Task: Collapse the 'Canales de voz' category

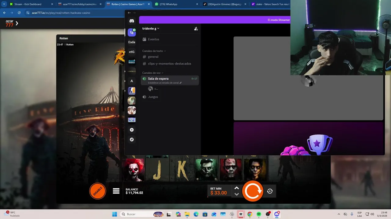Action: (x=153, y=73)
